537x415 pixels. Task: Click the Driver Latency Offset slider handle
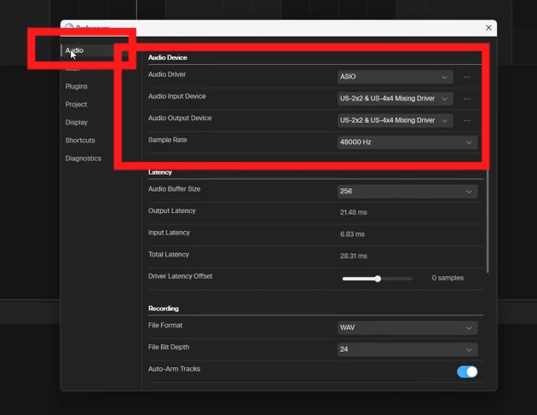point(378,279)
